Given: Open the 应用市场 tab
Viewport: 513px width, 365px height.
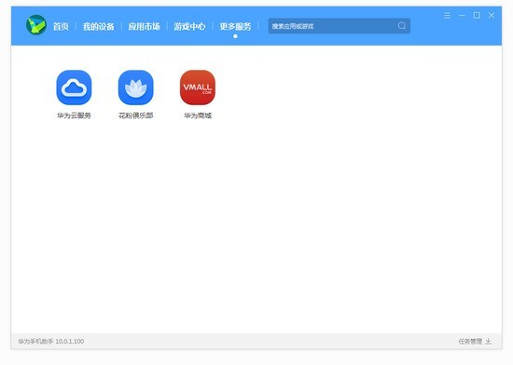Looking at the screenshot, I should point(144,26).
